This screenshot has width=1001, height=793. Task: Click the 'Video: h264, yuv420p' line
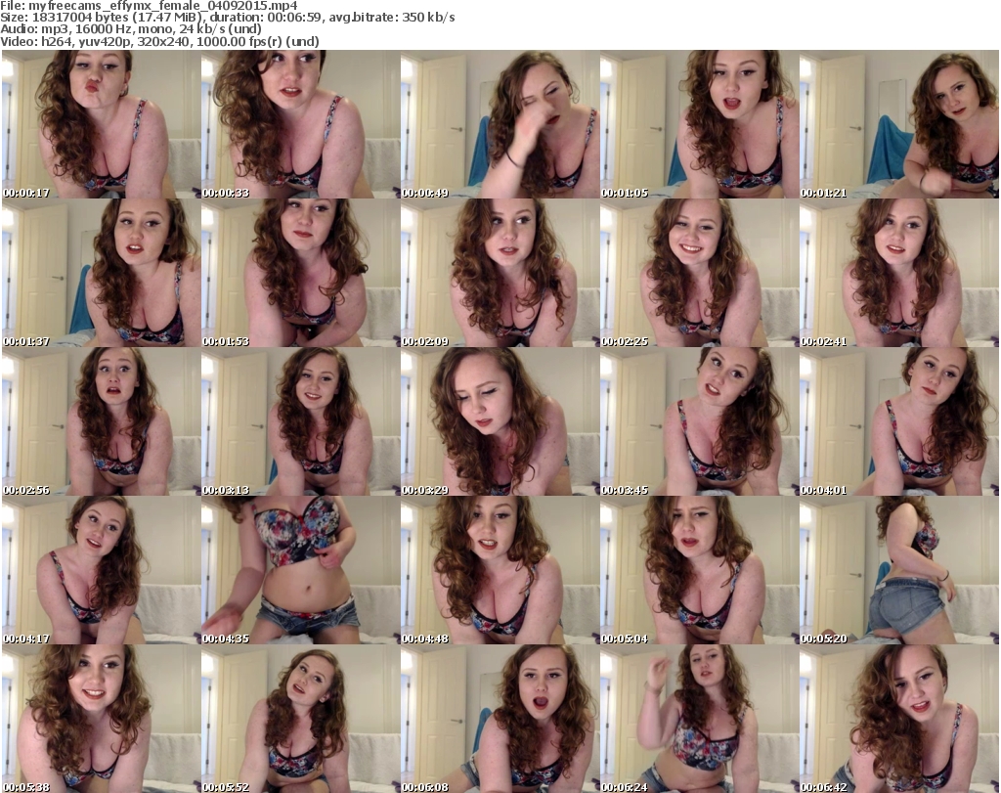[159, 41]
